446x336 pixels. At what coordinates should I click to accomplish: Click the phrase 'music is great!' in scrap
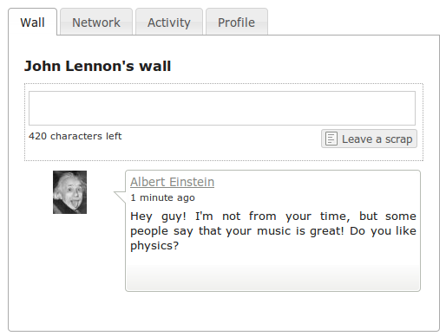(300, 231)
